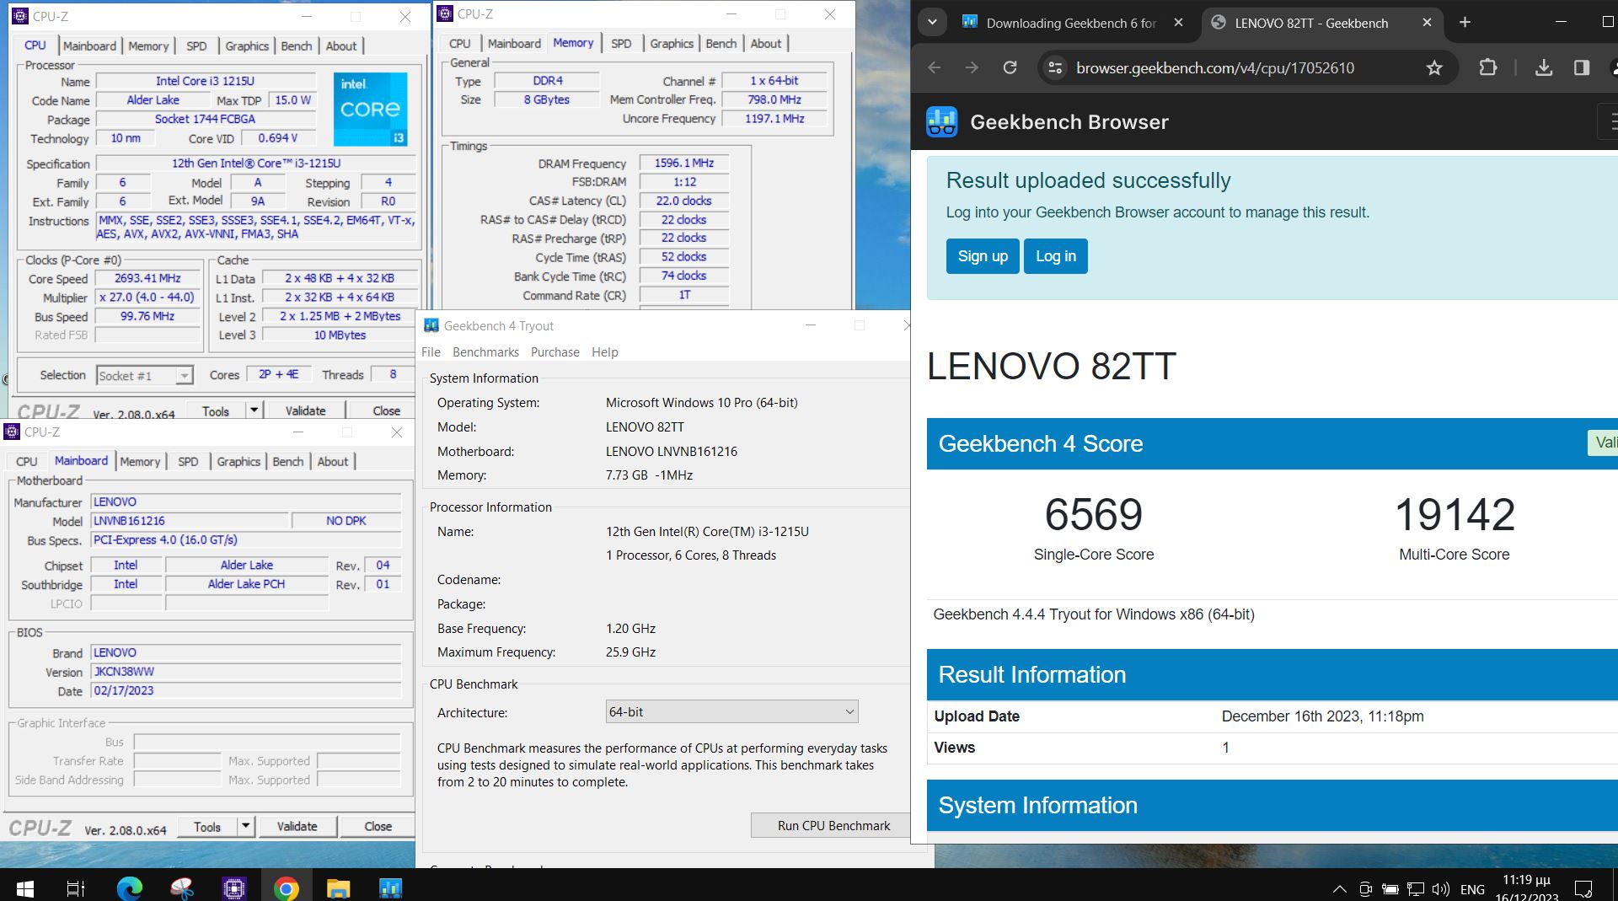Open battery status in system tray

click(x=1390, y=888)
